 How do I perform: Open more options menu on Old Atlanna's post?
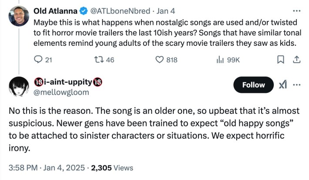296,10
